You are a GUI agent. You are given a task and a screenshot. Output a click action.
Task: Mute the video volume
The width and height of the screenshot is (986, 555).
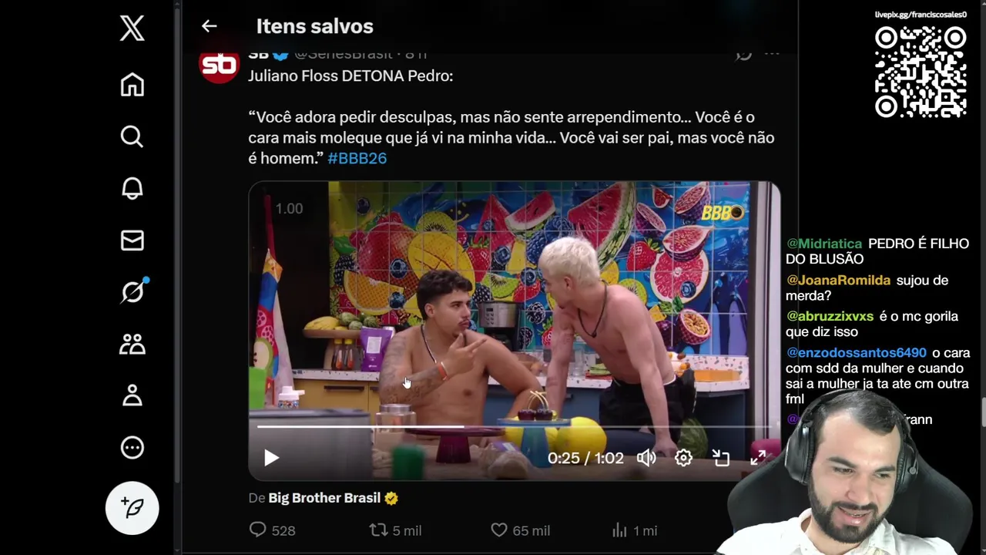tap(646, 458)
